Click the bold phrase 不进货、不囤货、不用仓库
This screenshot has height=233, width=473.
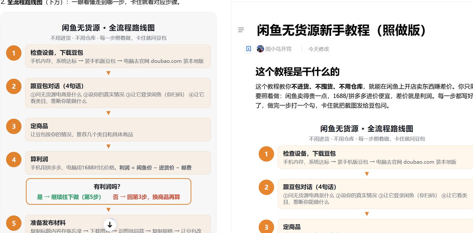point(328,87)
